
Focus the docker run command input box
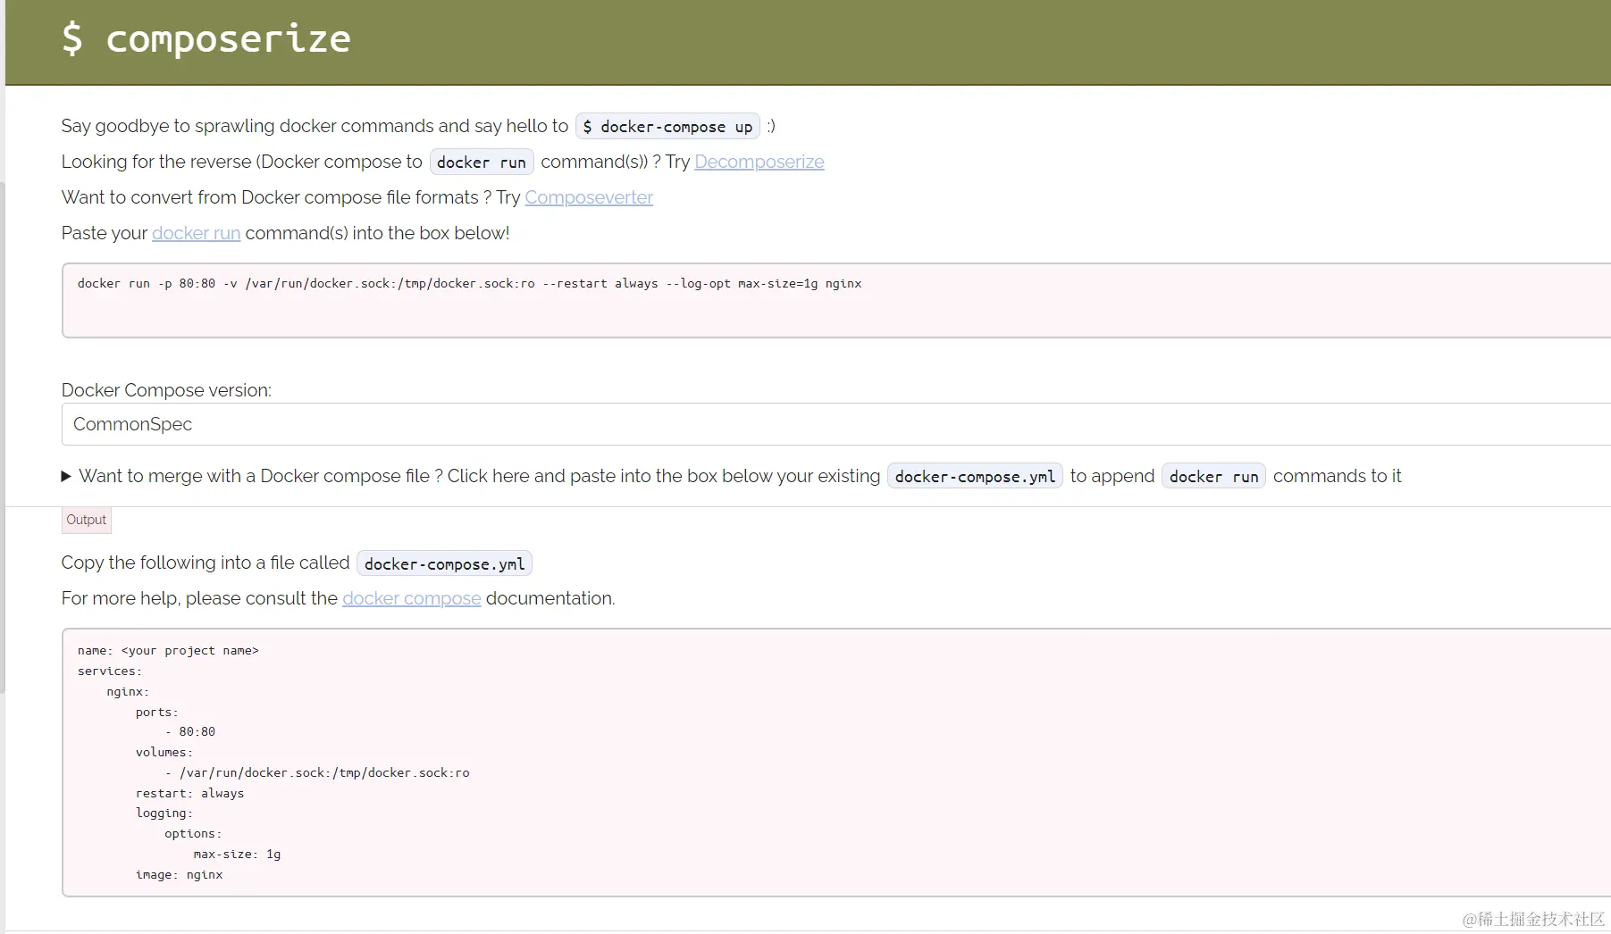[x=836, y=300]
